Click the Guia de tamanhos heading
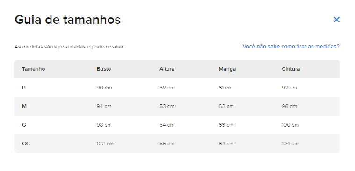The height and width of the screenshot is (171, 355). pos(67,20)
